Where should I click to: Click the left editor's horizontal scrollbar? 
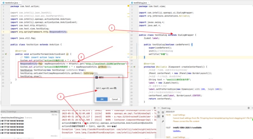[66, 105]
